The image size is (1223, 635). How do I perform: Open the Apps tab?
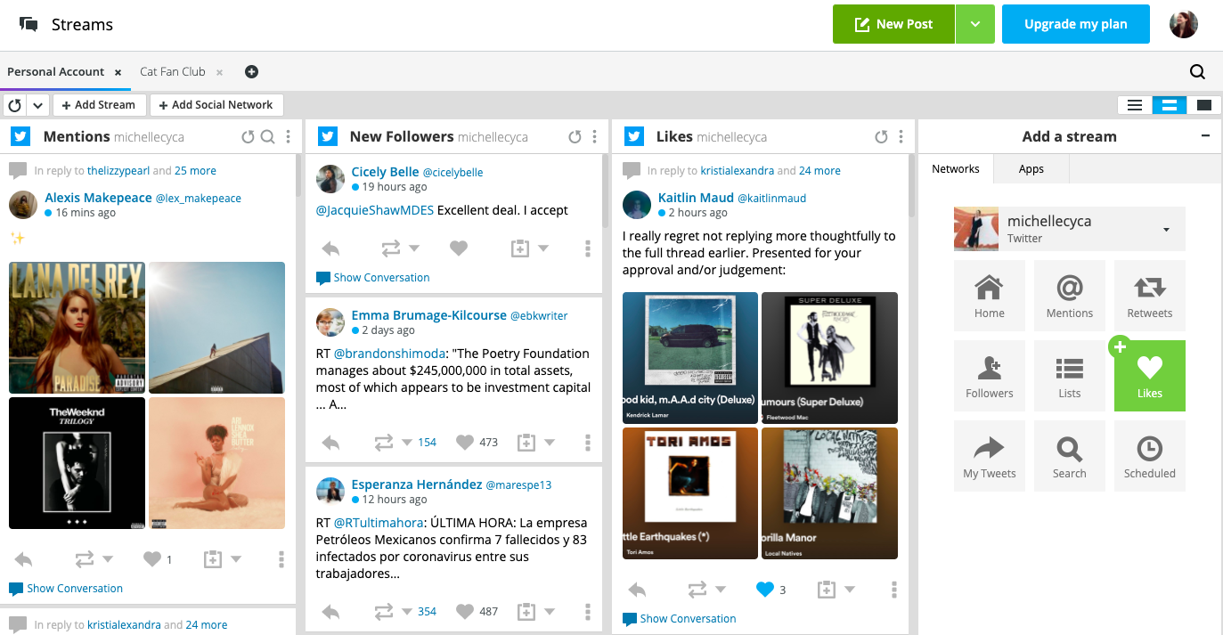(x=1031, y=169)
